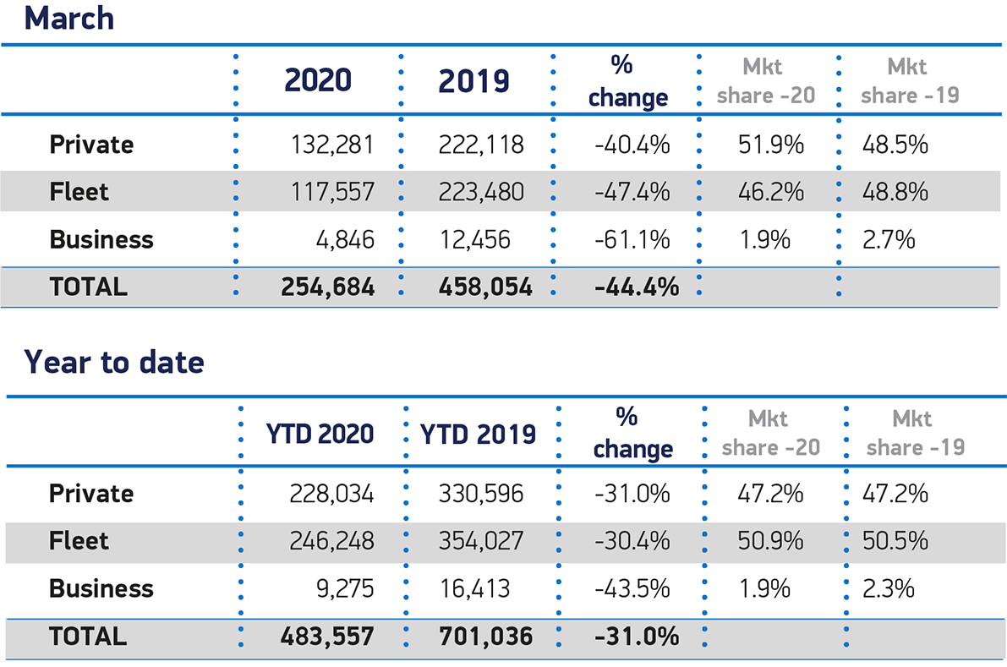Select YTD Fleet value 354,027
1007x667 pixels.
pyautogui.click(x=481, y=541)
